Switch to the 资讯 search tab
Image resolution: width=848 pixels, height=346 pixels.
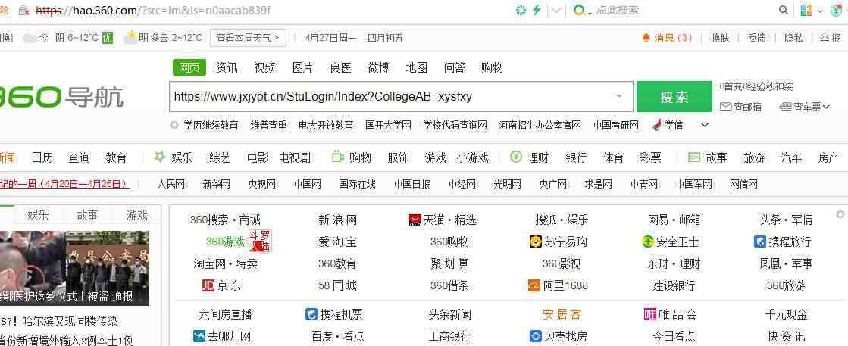coord(227,67)
